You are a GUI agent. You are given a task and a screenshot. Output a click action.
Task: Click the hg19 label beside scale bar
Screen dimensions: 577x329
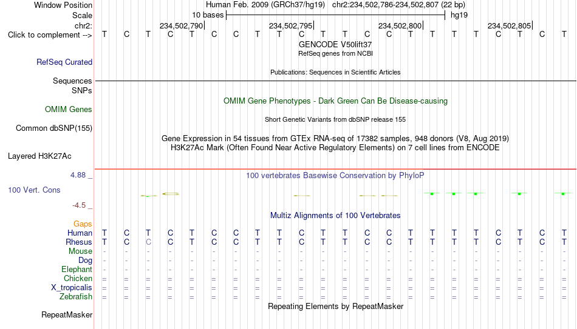point(459,15)
